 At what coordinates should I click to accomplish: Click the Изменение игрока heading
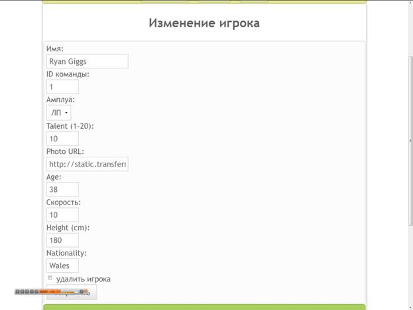tap(204, 23)
